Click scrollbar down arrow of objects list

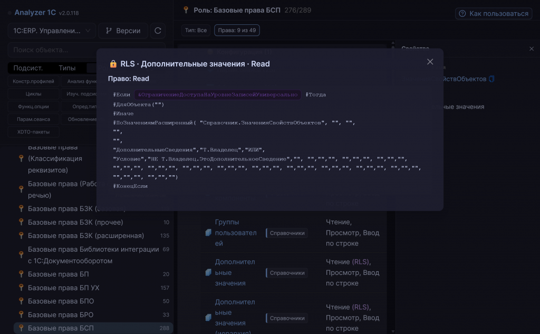click(393, 331)
